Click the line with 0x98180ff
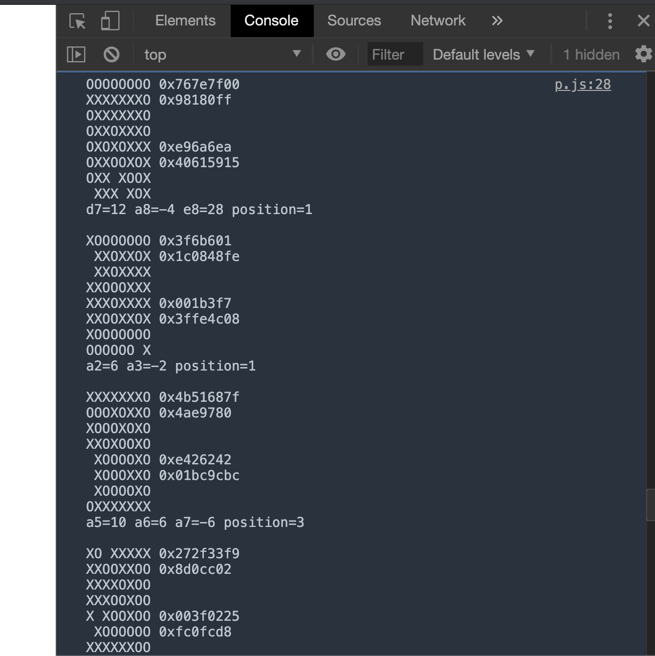This screenshot has width=655, height=656. pos(159,100)
